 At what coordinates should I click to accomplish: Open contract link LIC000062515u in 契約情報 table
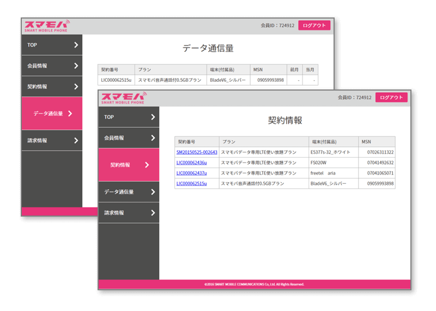point(191,183)
